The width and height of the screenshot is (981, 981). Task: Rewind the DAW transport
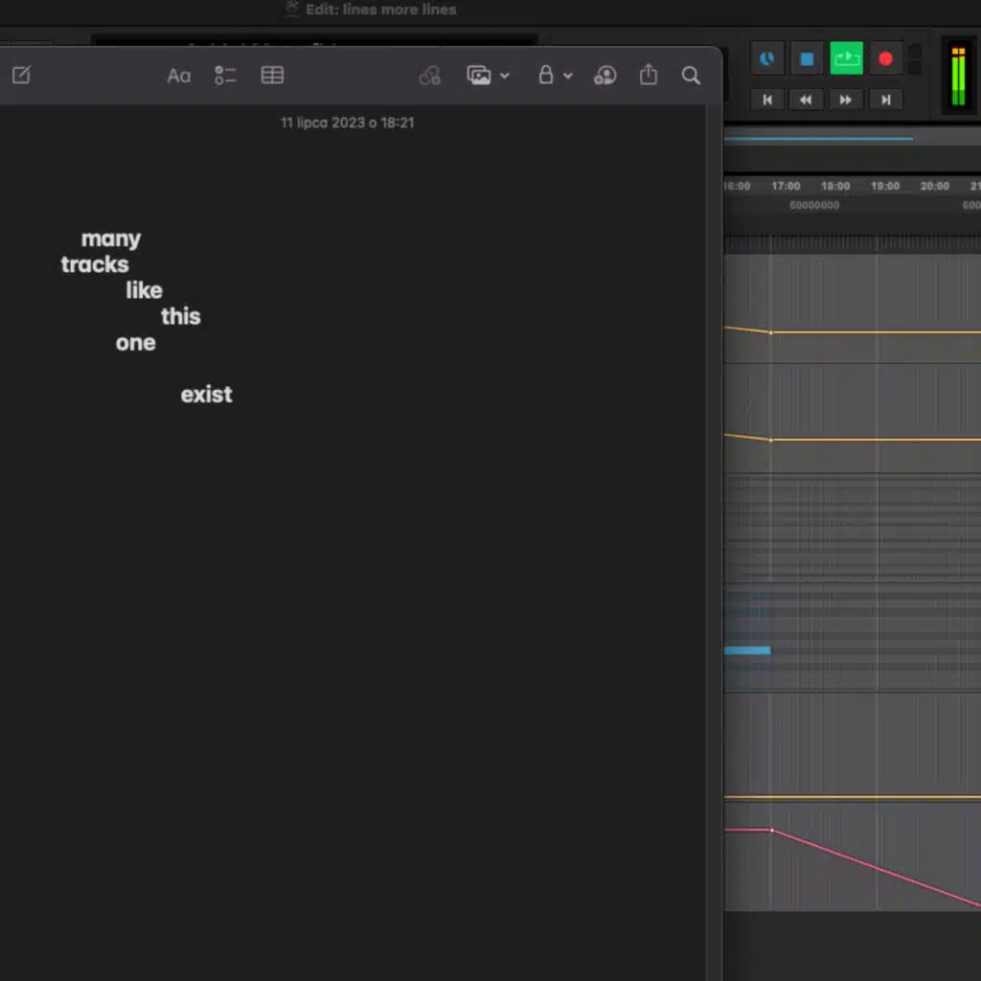pyautogui.click(x=806, y=100)
